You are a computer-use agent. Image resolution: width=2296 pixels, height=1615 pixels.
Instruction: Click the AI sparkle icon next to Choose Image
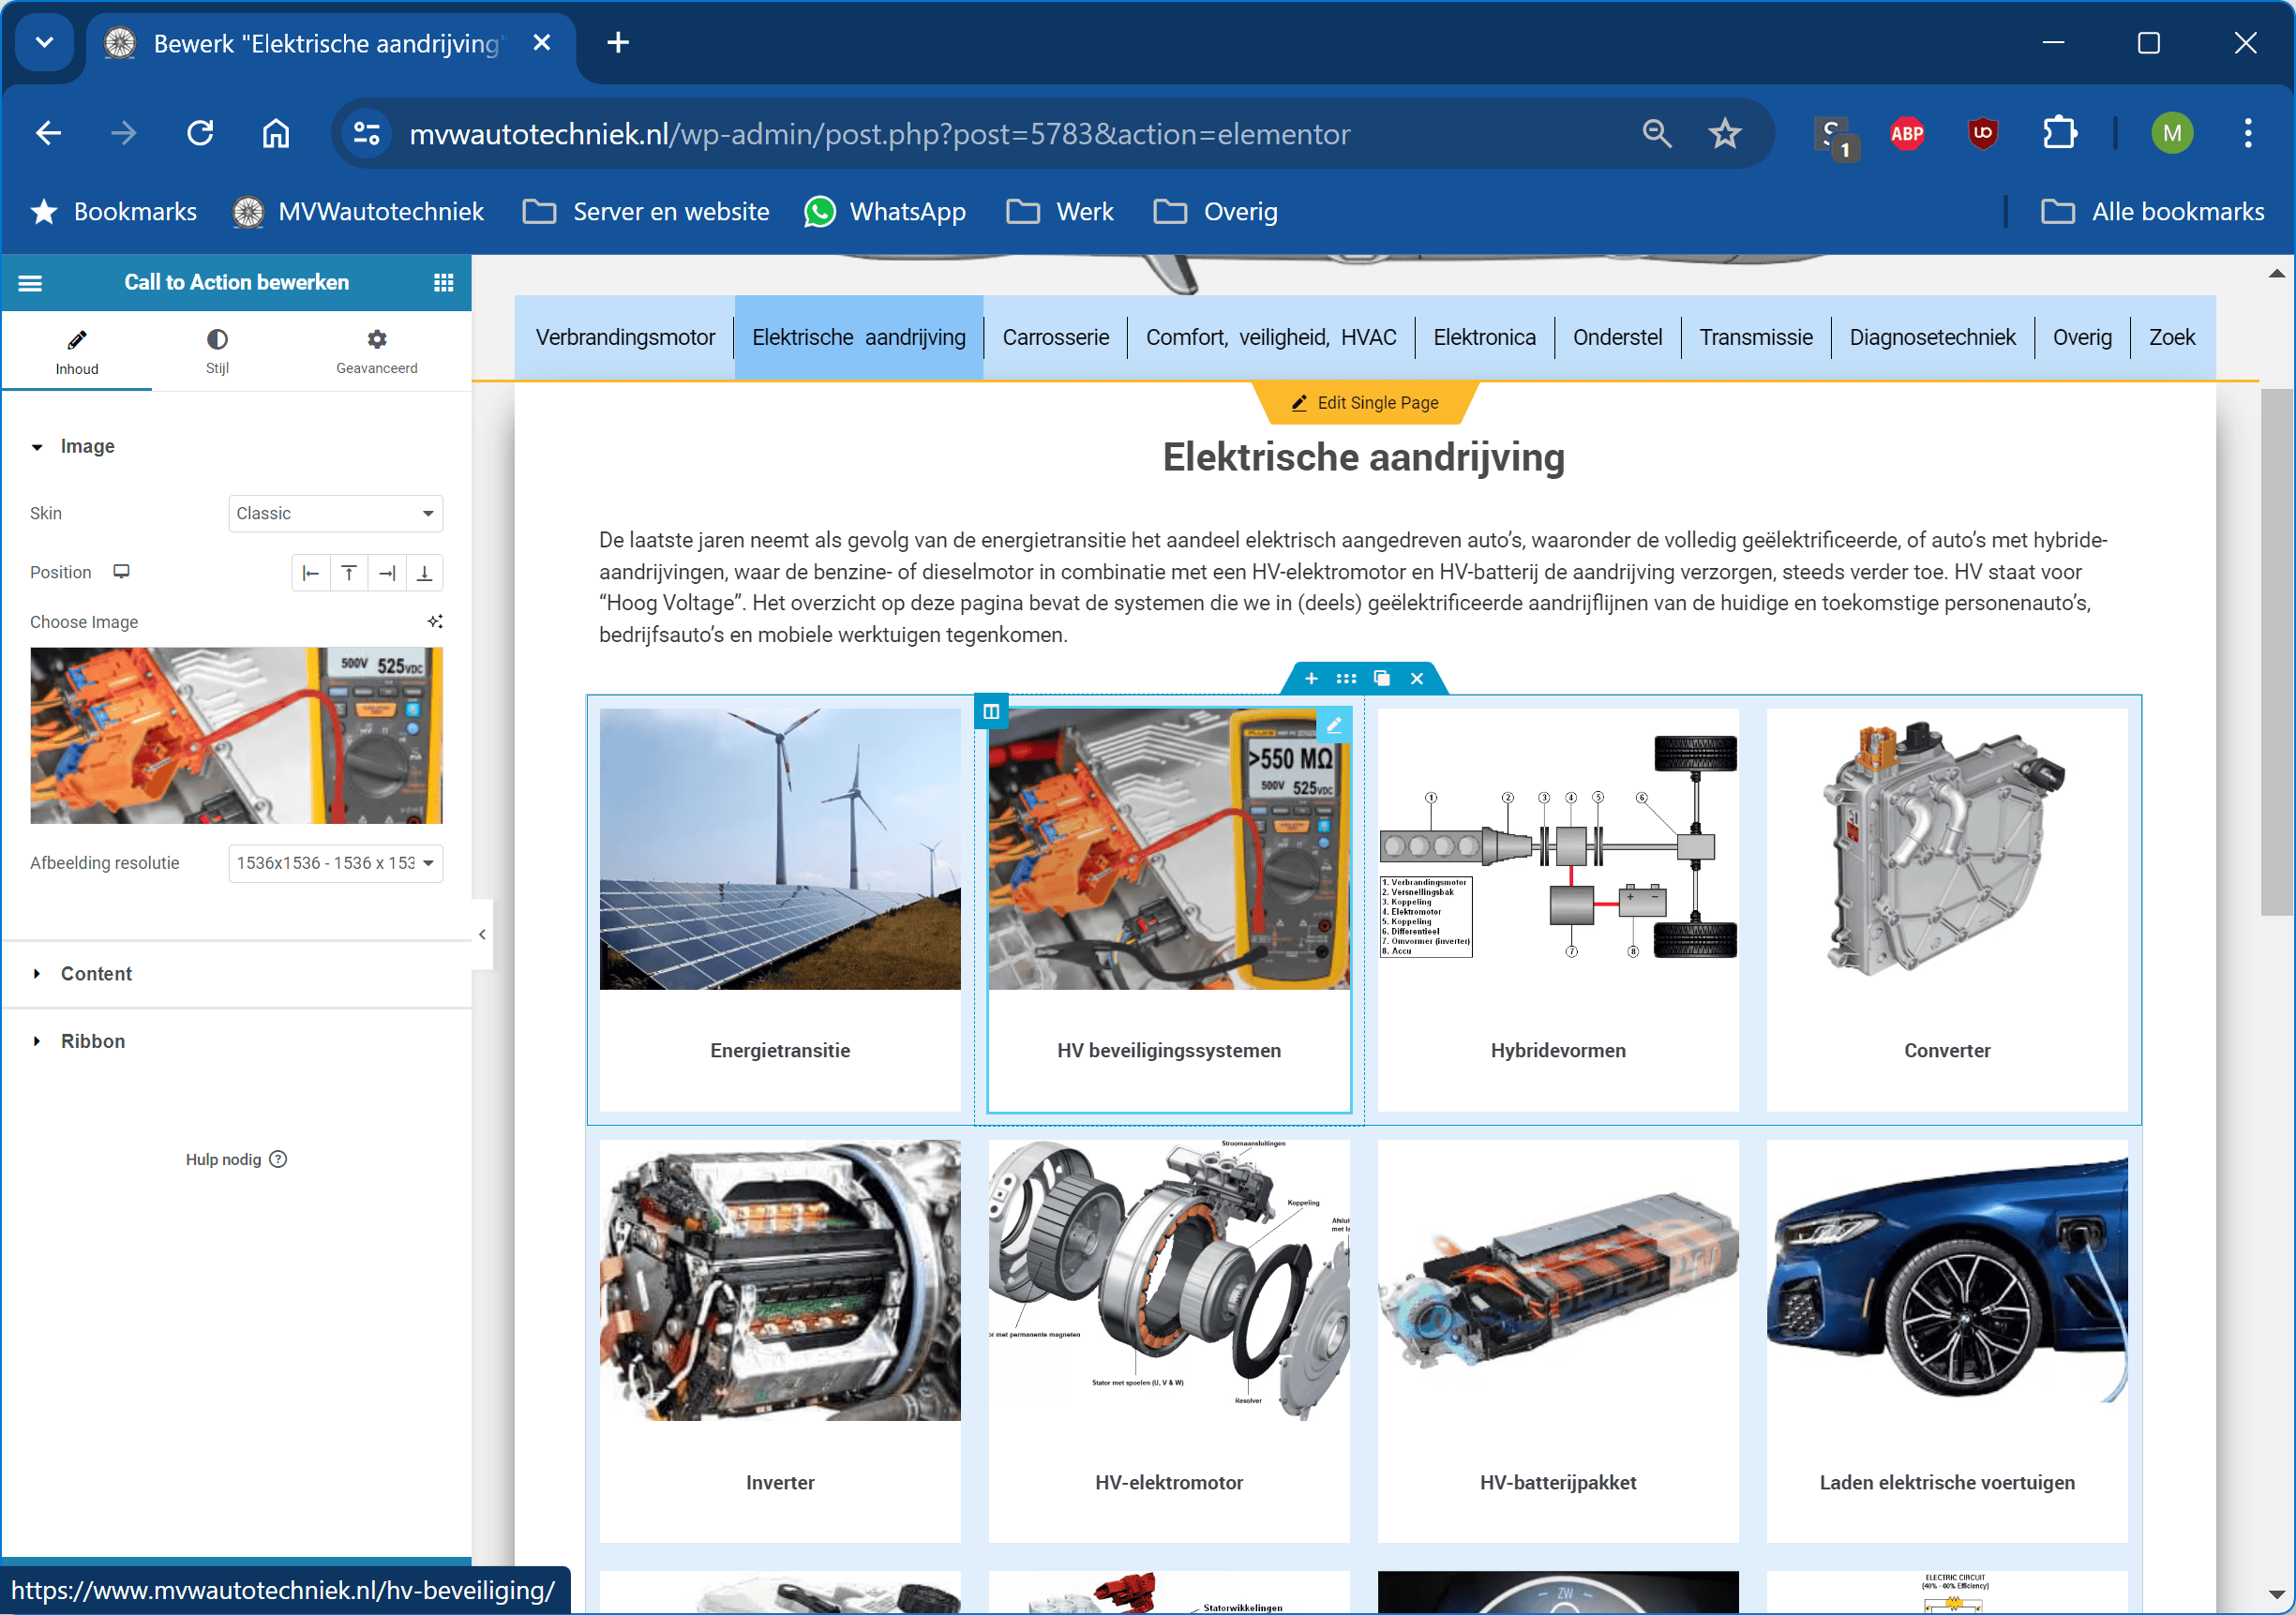(x=435, y=621)
